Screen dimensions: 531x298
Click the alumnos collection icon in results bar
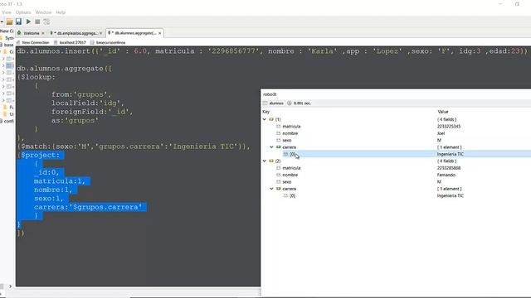[x=265, y=103]
